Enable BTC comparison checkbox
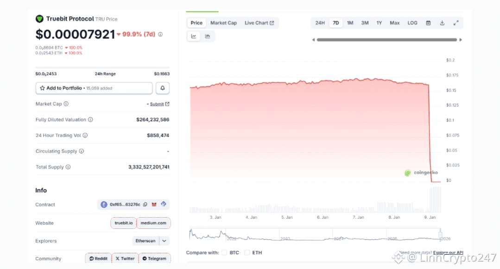The width and height of the screenshot is (500, 269). pyautogui.click(x=224, y=253)
